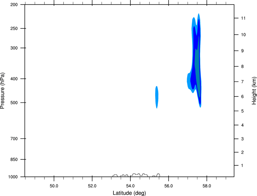The width and height of the screenshot is (257, 196).
Task: Pick the 7 km height tick label
Action: 242,82
